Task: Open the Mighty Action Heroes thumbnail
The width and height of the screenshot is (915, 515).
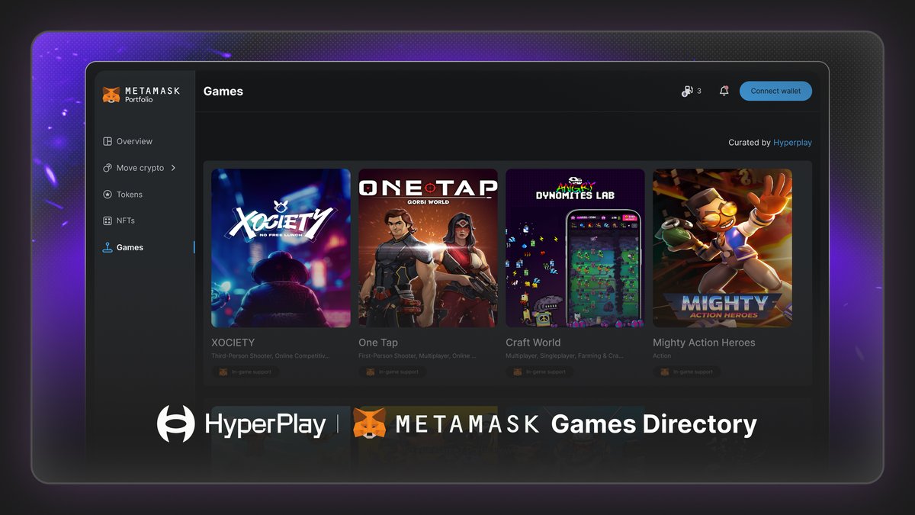Action: pyautogui.click(x=722, y=248)
